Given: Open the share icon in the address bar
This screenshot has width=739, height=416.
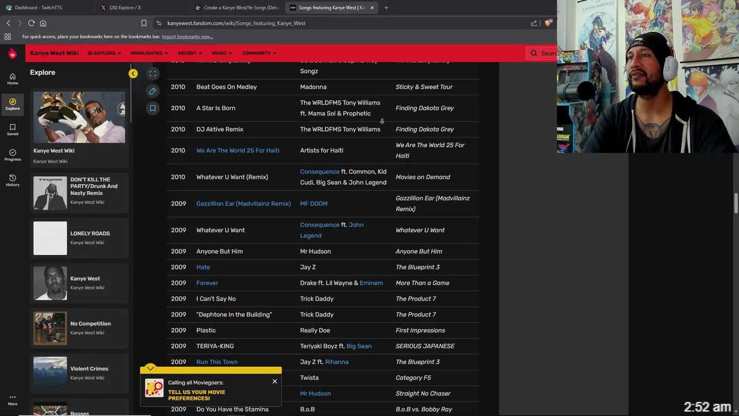Looking at the screenshot, I should [533, 23].
